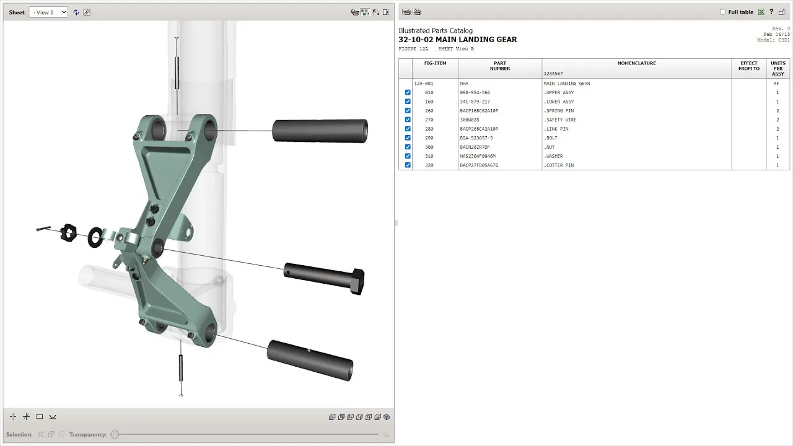
Task: Click the UNITS PER ASSY column header
Action: (778, 68)
